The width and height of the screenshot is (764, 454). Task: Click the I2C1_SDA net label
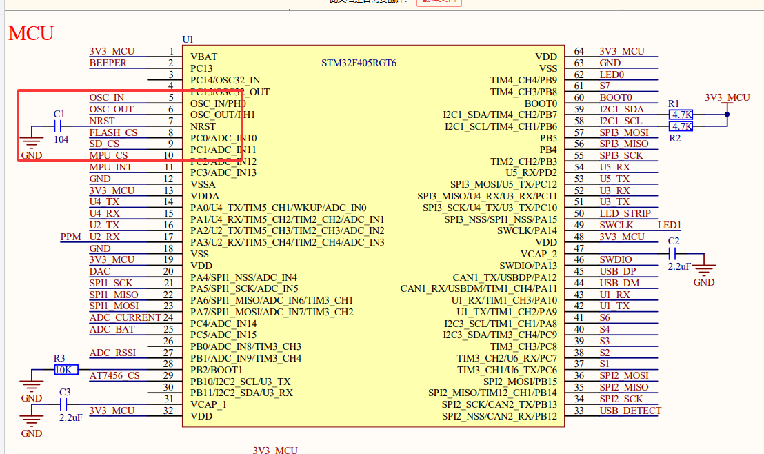(621, 110)
